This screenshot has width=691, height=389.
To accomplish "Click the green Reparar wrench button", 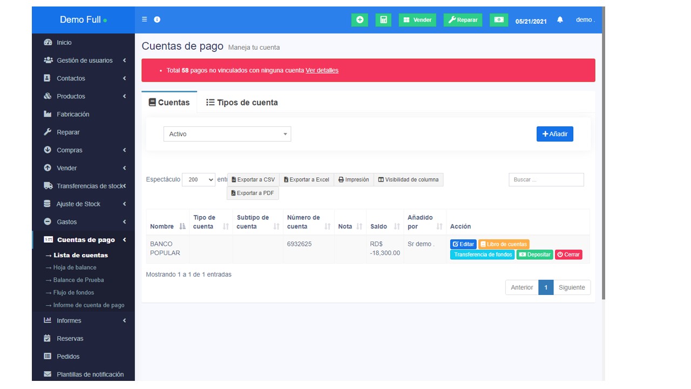I will (463, 20).
